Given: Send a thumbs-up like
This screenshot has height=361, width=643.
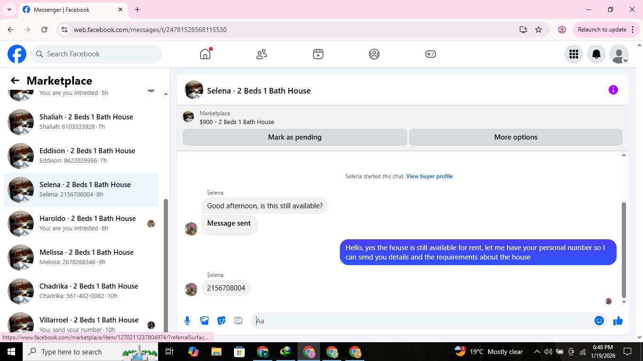Looking at the screenshot, I should pyautogui.click(x=618, y=321).
